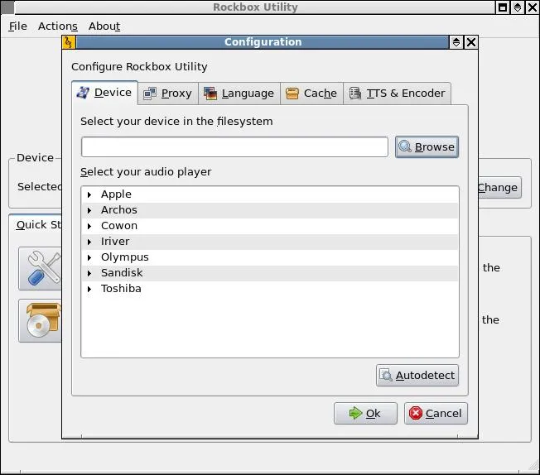The image size is (540, 475).
Task: Click the box and disc install icon
Action: [41, 320]
